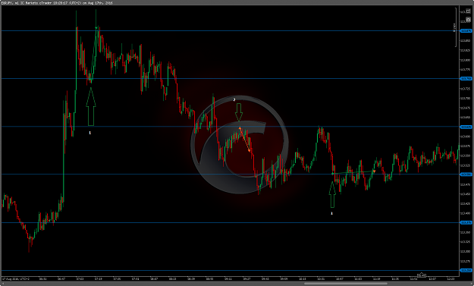The image size is (474, 286).
Task: Click the boxed time marker on the time axis
Action: click(422, 275)
